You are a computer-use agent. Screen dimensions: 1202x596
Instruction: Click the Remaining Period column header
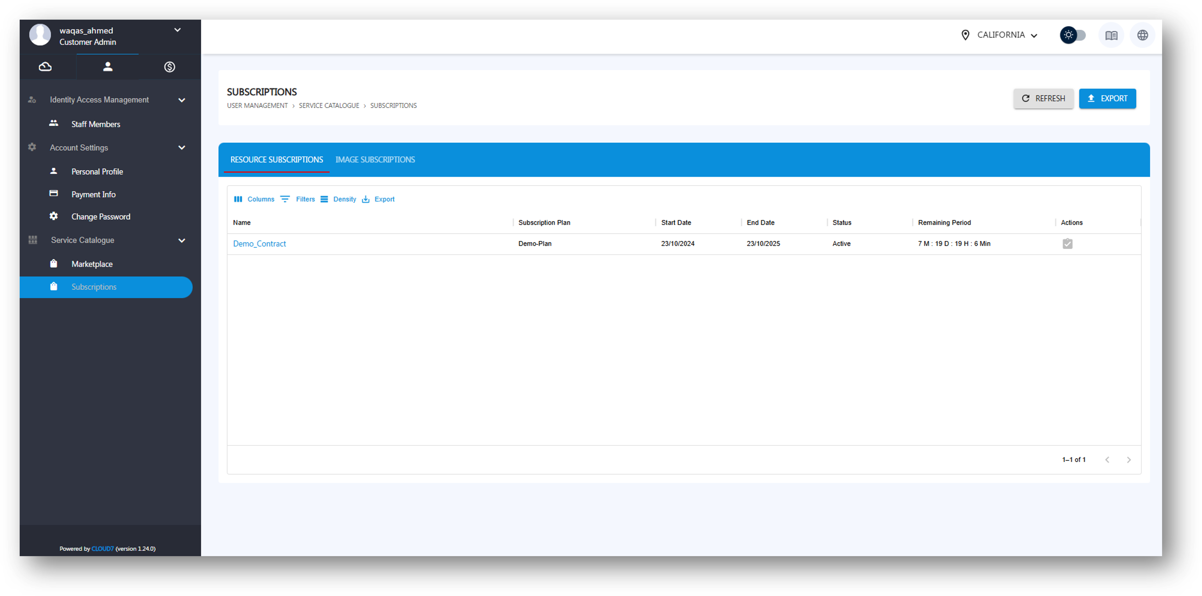[x=944, y=222]
